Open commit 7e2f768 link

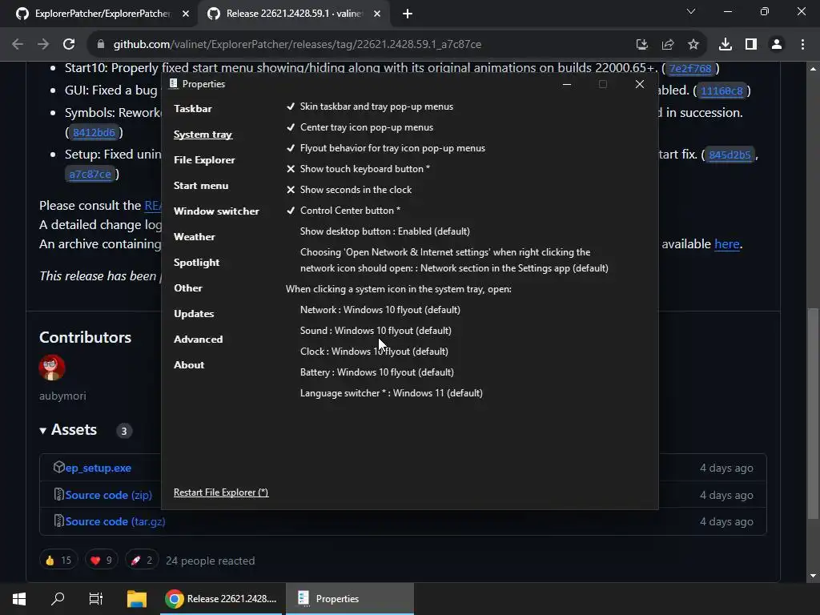coord(690,69)
